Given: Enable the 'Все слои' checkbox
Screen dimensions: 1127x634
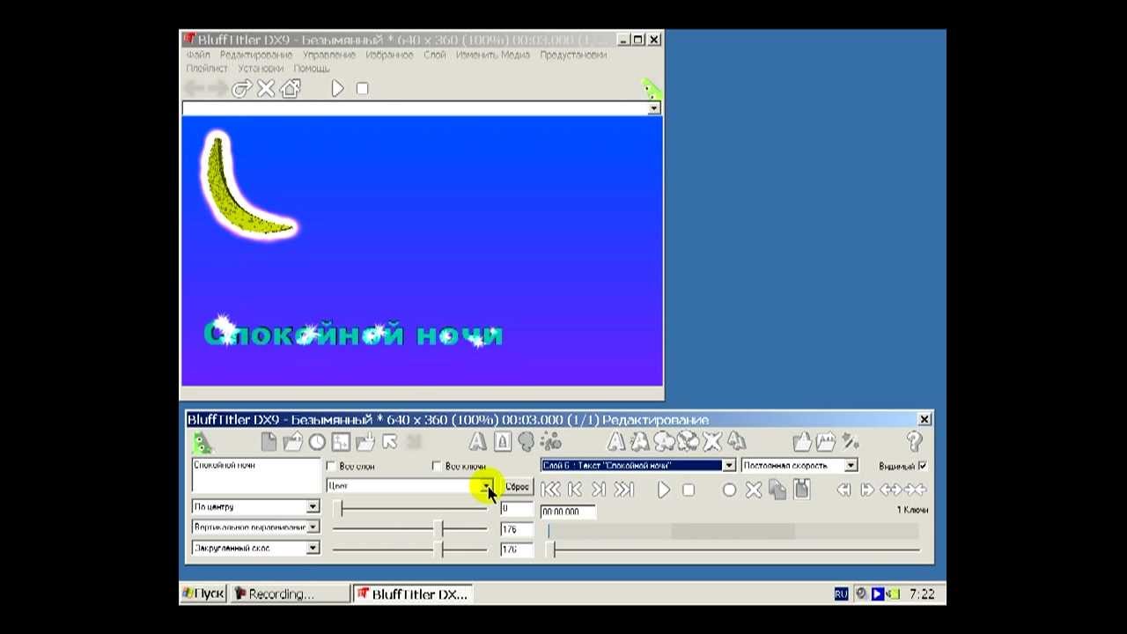Looking at the screenshot, I should 331,466.
